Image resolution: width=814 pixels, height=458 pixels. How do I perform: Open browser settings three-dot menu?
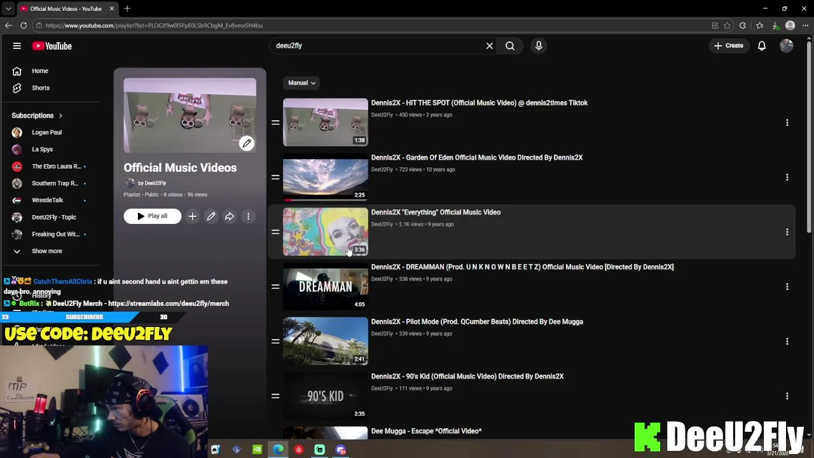coord(806,25)
